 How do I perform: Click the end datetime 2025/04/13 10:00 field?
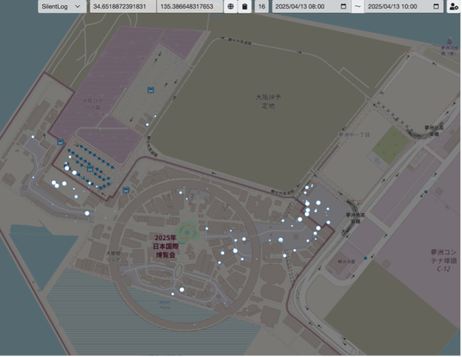click(404, 6)
